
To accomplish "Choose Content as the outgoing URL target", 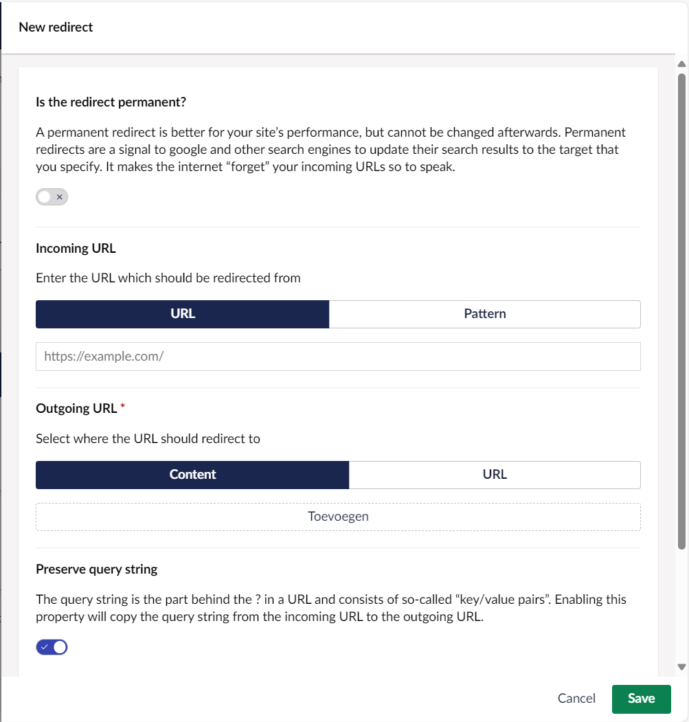I will [192, 475].
